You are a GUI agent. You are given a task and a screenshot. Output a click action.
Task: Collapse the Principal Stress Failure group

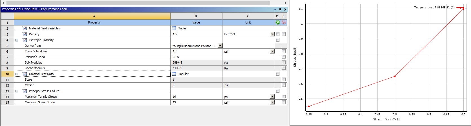point(17,91)
